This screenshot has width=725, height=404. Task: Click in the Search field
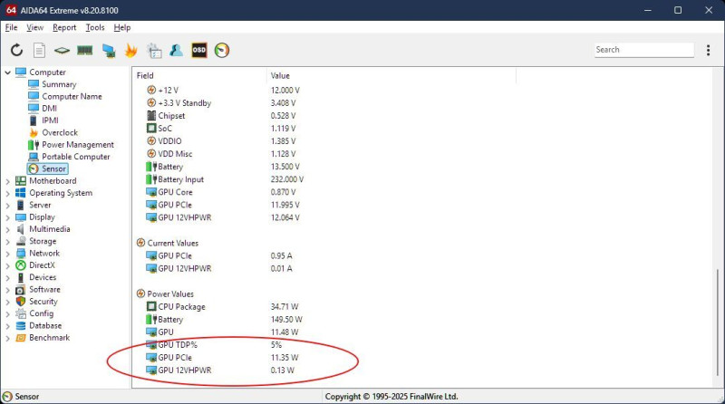pos(643,50)
